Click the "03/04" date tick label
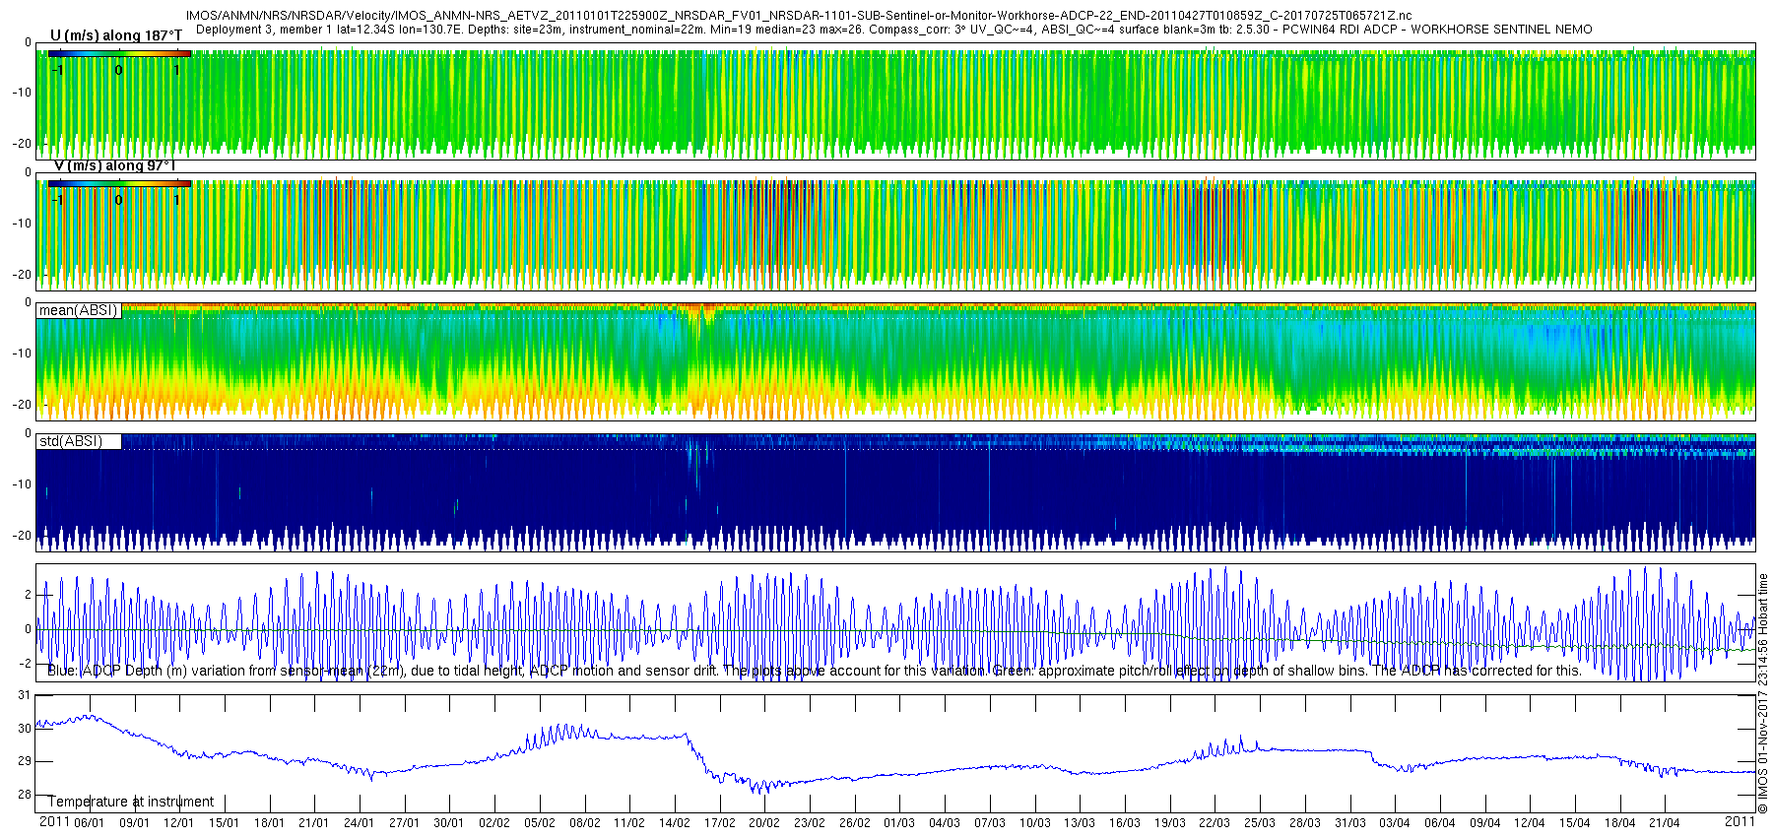 [1395, 823]
